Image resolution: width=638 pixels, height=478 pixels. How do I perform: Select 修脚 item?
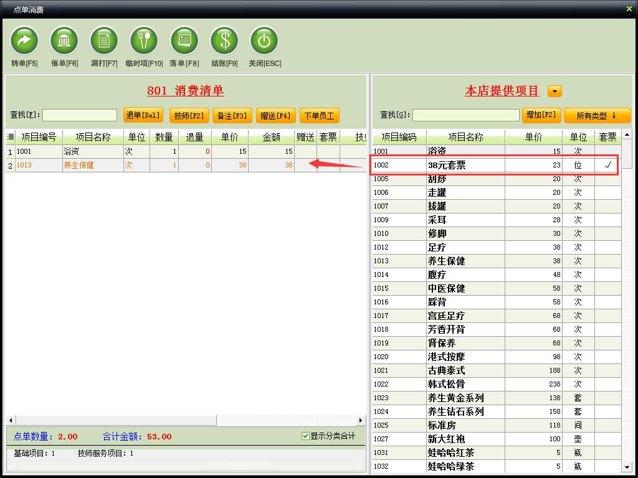point(497,233)
